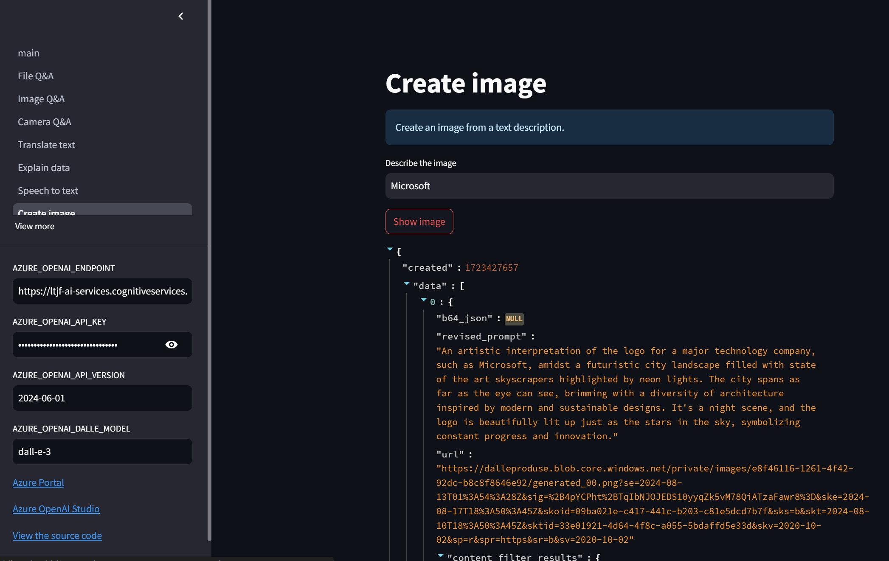Select the Create image page

[x=102, y=210]
